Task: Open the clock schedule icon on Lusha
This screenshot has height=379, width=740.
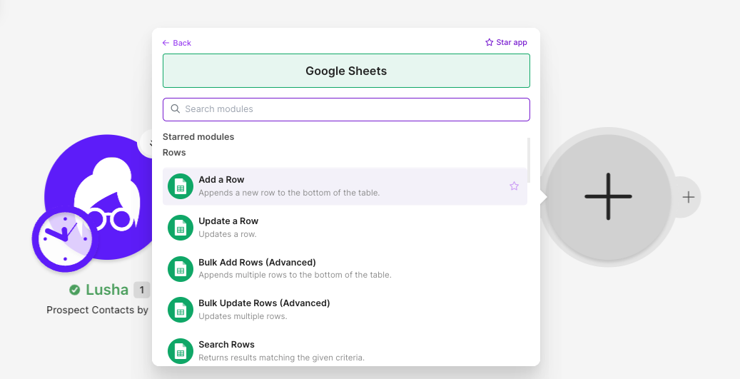Action: tap(65, 239)
